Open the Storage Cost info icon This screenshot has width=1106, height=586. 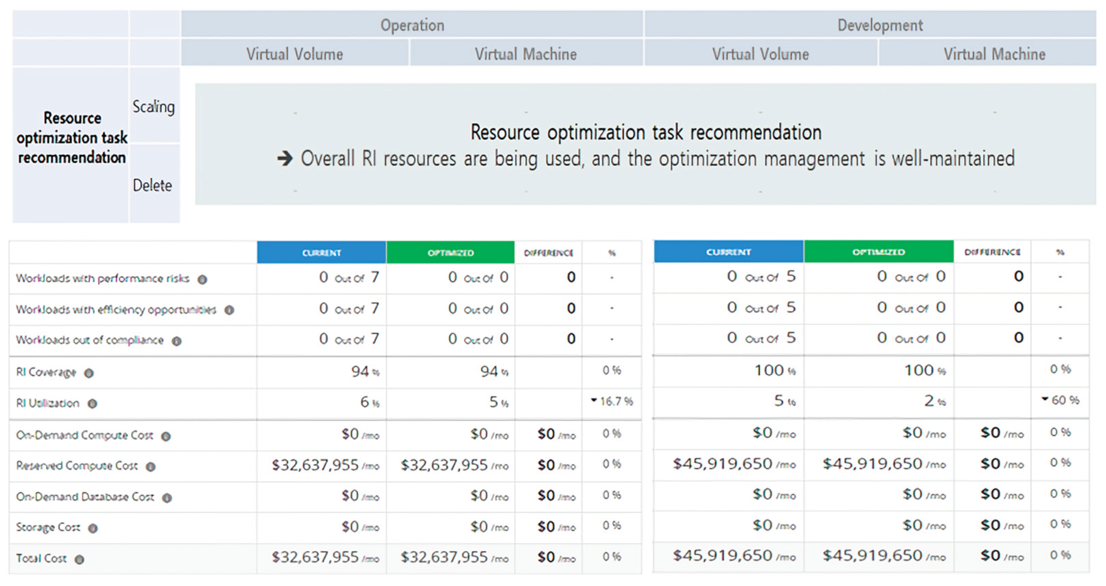click(93, 528)
